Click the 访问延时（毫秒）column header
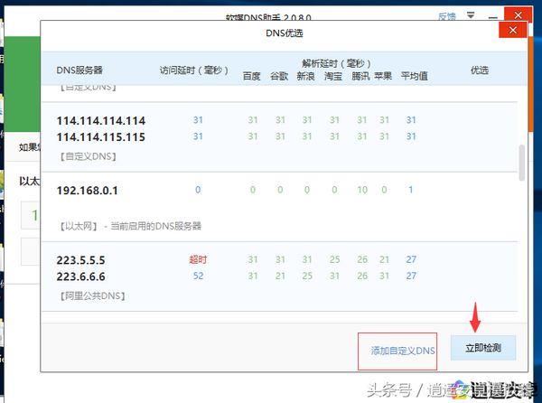The height and width of the screenshot is (403, 542). point(193,70)
